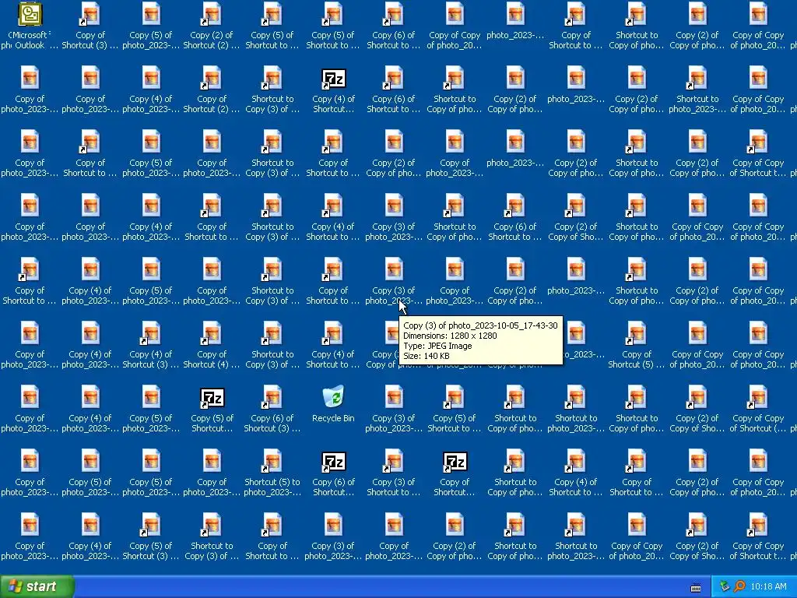Open the Microsoft Outlook desktop icon

pyautogui.click(x=30, y=26)
